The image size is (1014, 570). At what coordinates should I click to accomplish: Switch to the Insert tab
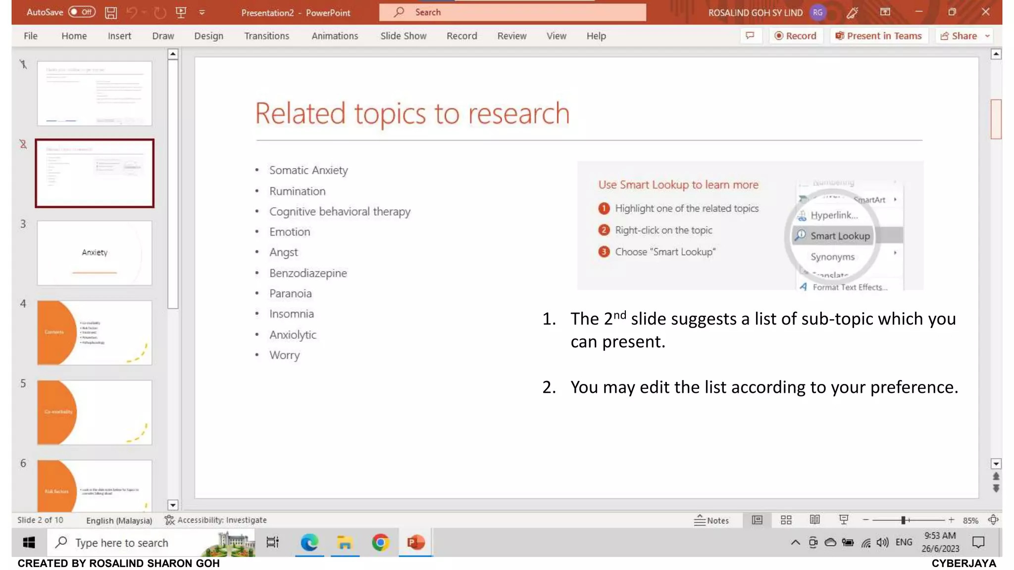point(119,36)
